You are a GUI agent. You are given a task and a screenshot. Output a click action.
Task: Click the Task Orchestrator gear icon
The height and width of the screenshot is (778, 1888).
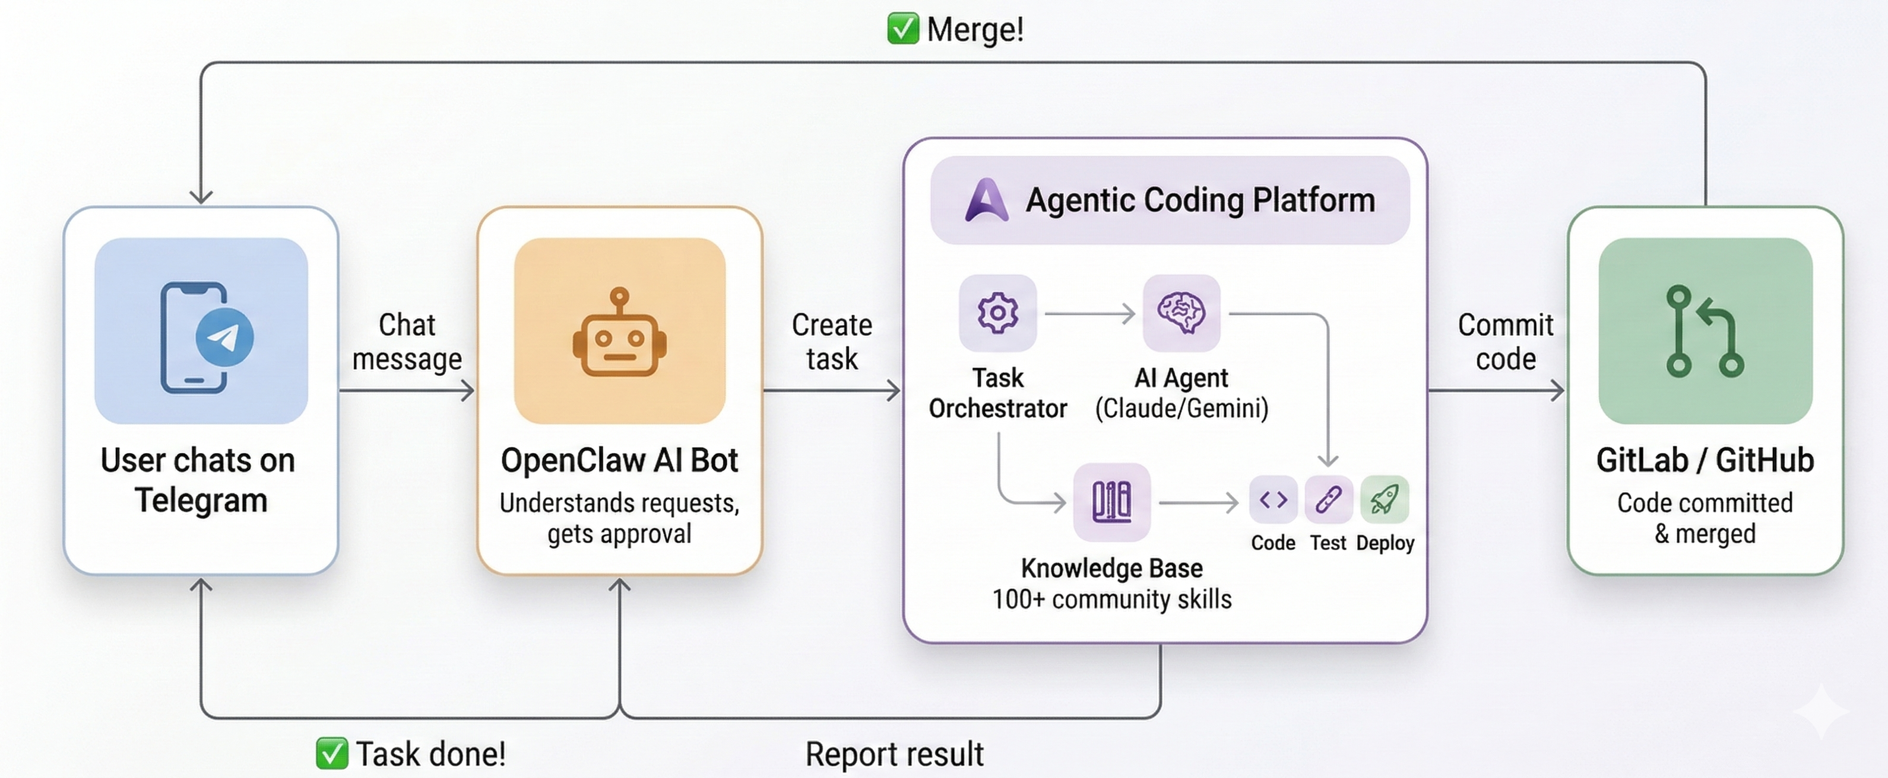[997, 313]
